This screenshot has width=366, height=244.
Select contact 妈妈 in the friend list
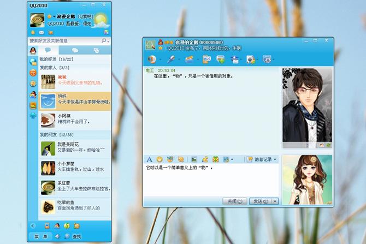coord(74,101)
